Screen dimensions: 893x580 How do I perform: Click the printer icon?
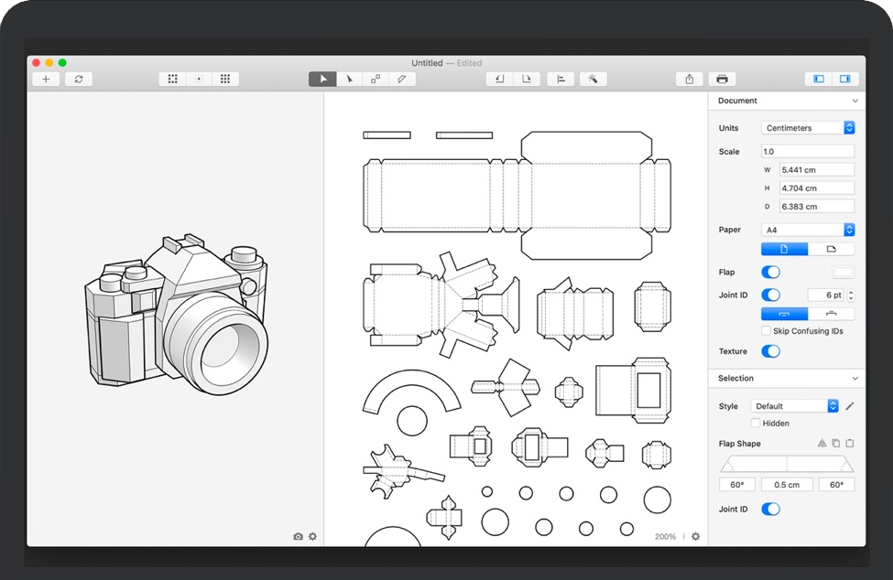pos(722,80)
